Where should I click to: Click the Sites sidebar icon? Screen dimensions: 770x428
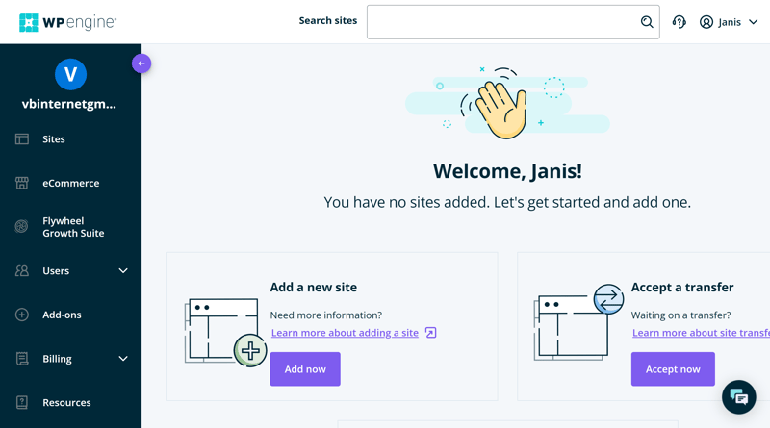click(x=22, y=139)
